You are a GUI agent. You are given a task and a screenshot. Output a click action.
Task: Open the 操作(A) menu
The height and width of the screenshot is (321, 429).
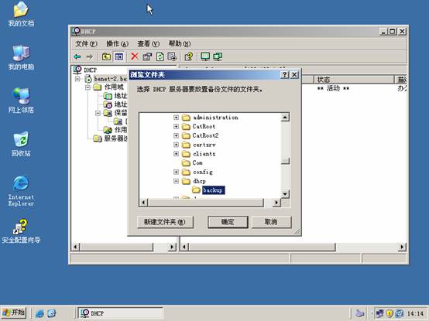coord(117,44)
